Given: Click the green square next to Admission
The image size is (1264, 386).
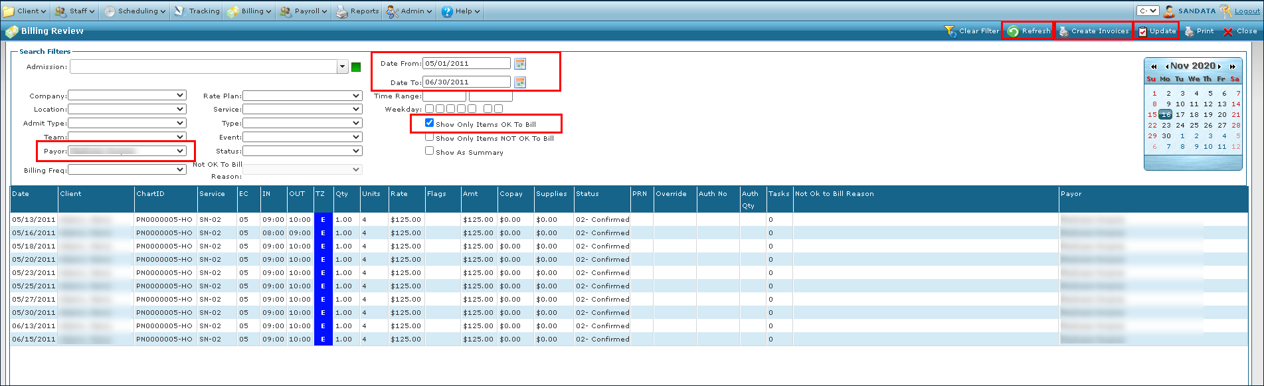Looking at the screenshot, I should [356, 67].
